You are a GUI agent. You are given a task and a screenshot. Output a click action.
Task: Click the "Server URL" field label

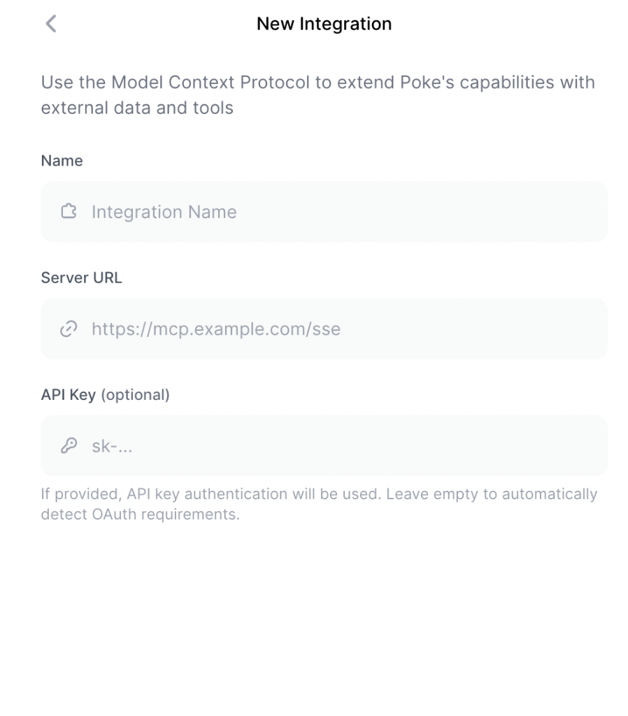[x=81, y=278]
